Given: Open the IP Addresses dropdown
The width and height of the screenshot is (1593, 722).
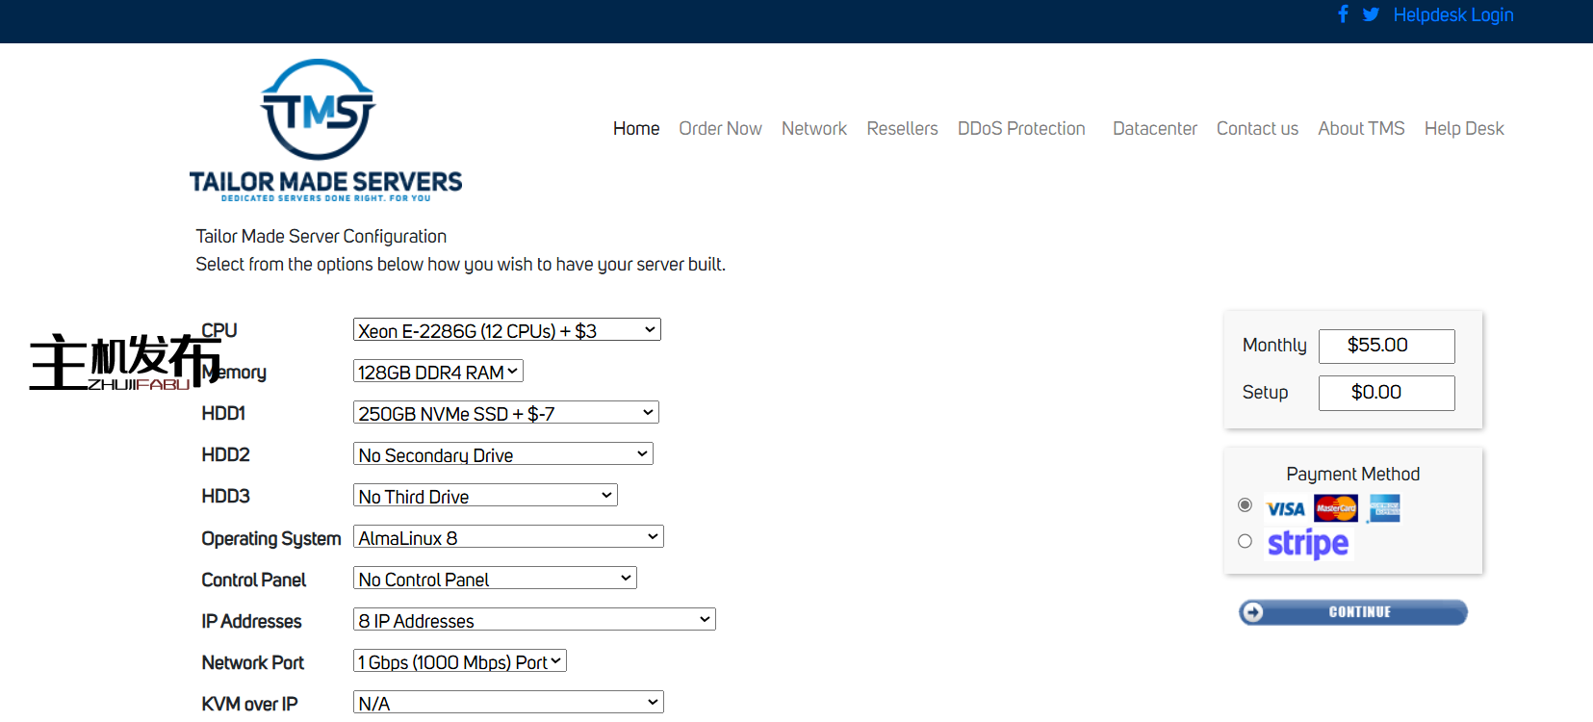Looking at the screenshot, I should [534, 620].
